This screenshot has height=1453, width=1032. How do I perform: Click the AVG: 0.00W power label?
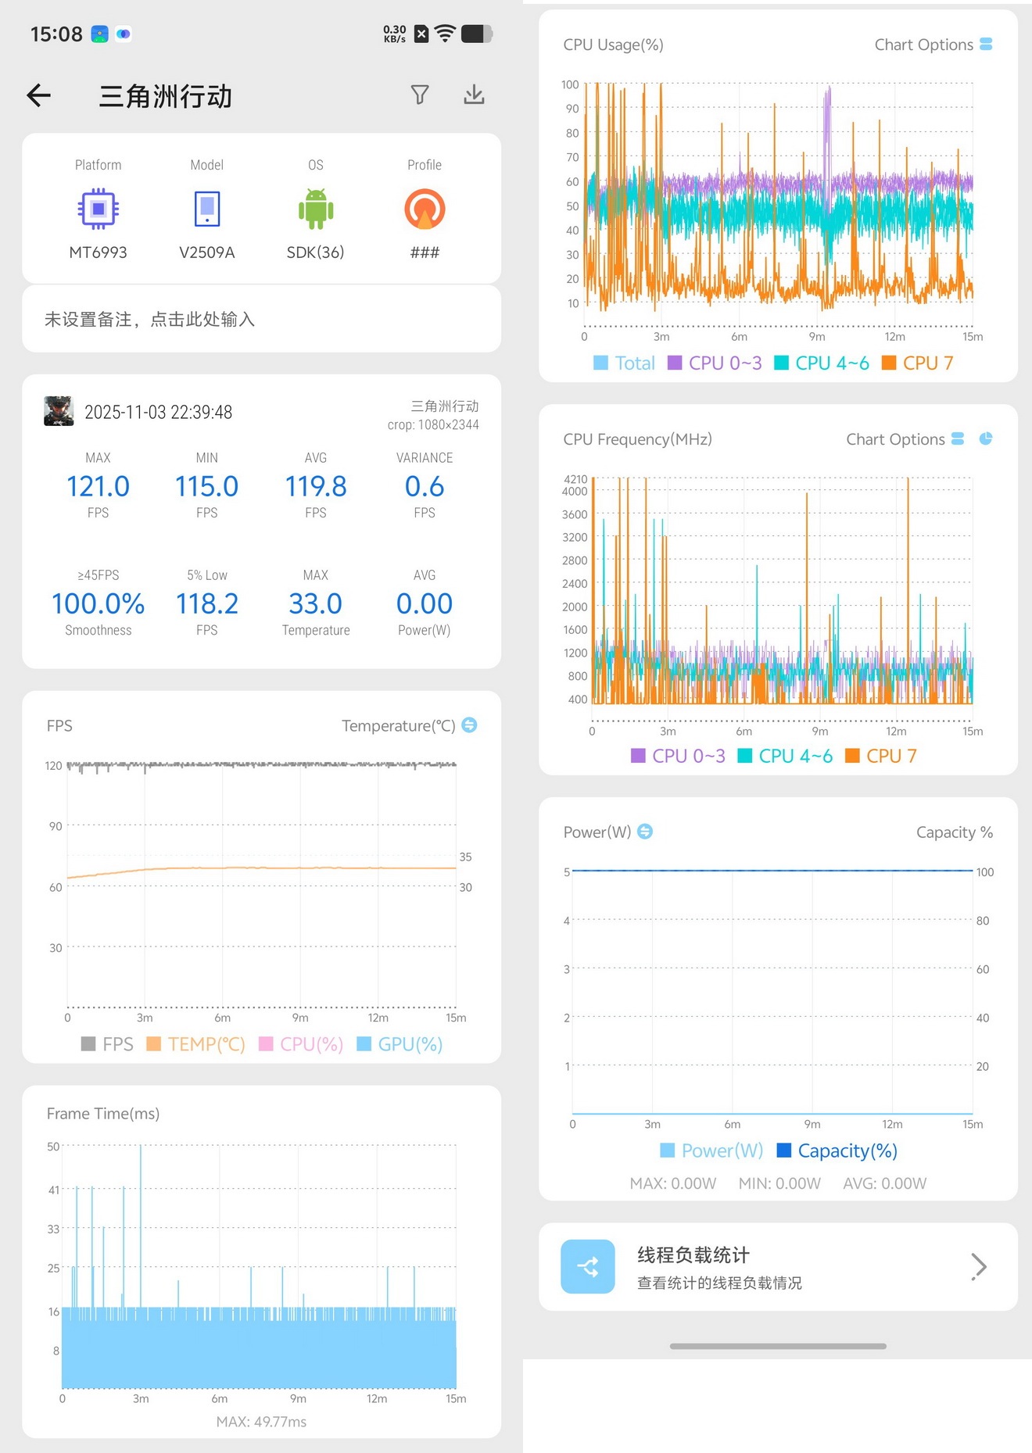point(885,1183)
